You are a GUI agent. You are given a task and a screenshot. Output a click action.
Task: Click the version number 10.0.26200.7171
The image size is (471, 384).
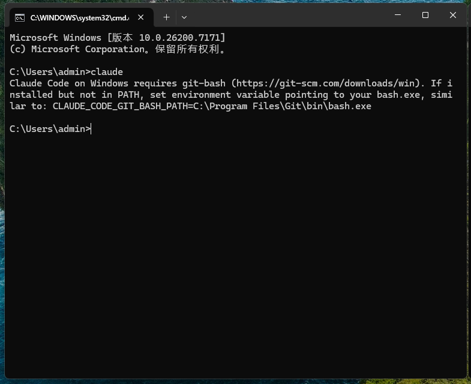(182, 38)
